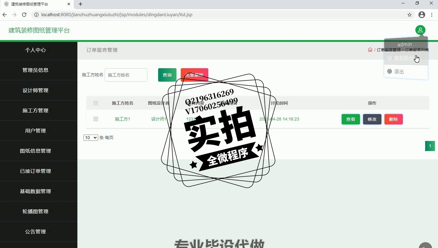Click browser forward arrow
Viewport: 438px width, 248px height.
click(14, 15)
